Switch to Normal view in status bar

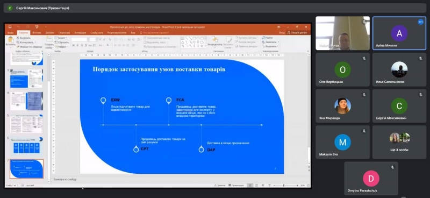(250, 186)
